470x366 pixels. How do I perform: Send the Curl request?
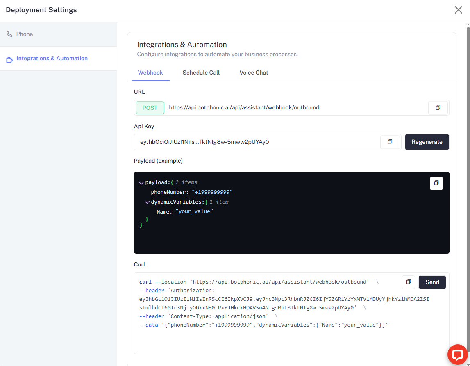tap(432, 282)
